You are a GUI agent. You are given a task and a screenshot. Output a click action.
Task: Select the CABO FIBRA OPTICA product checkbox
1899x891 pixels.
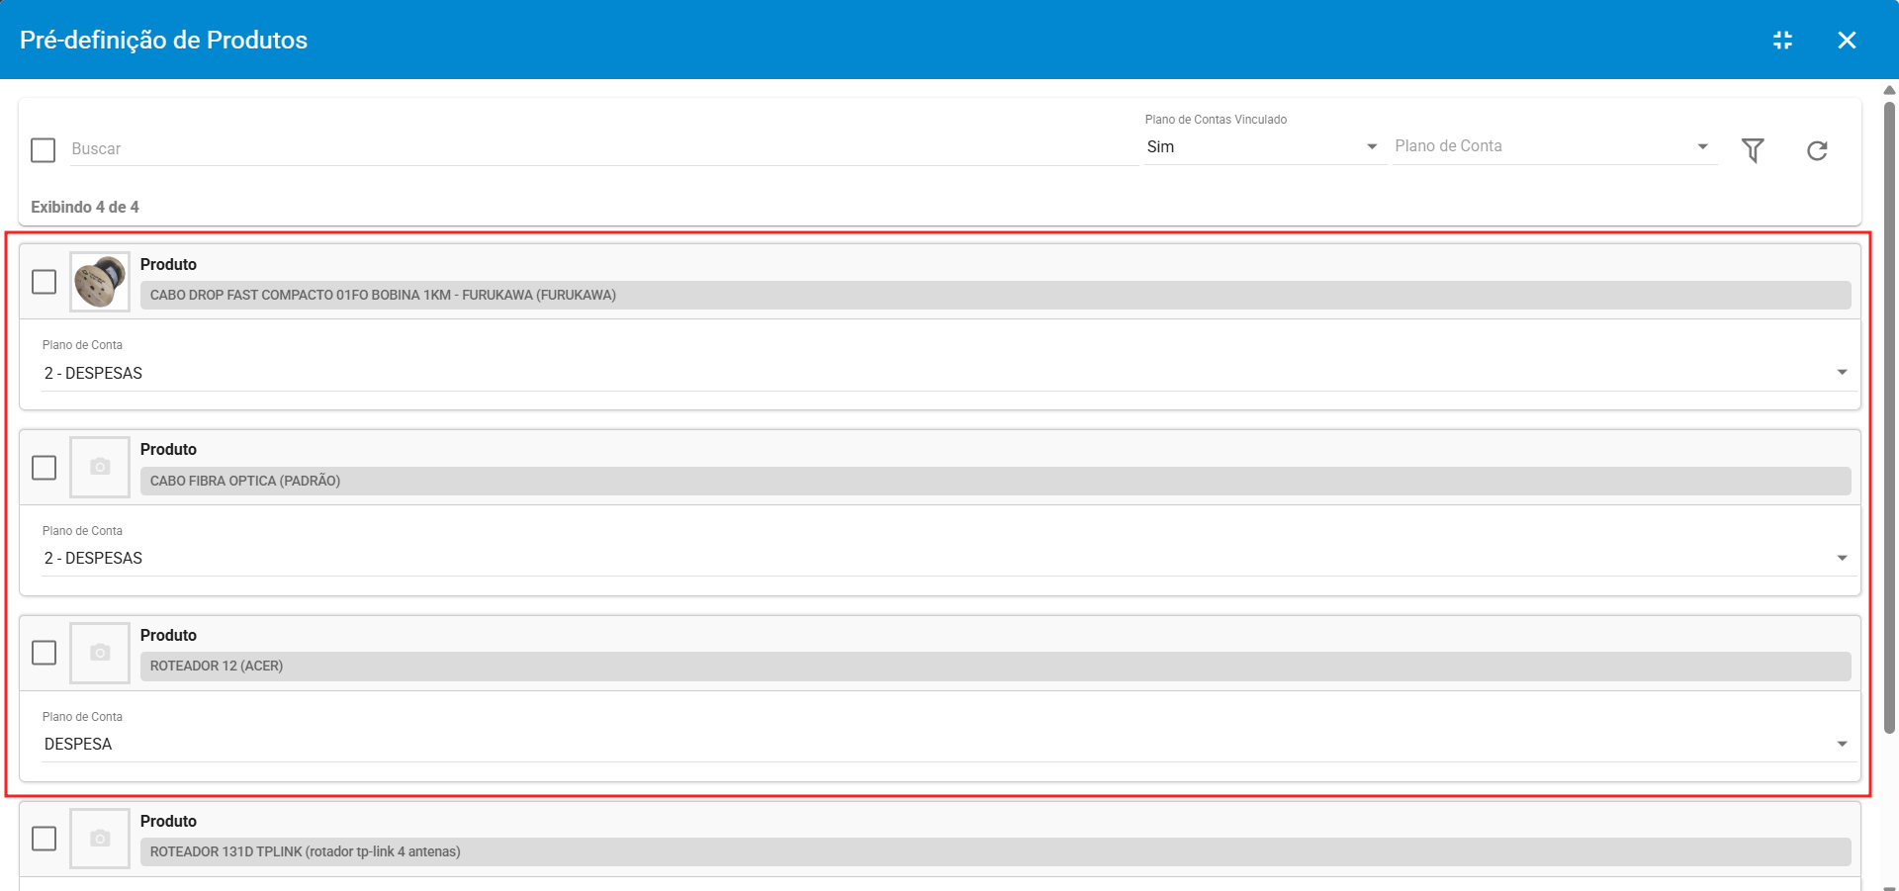[x=45, y=468]
